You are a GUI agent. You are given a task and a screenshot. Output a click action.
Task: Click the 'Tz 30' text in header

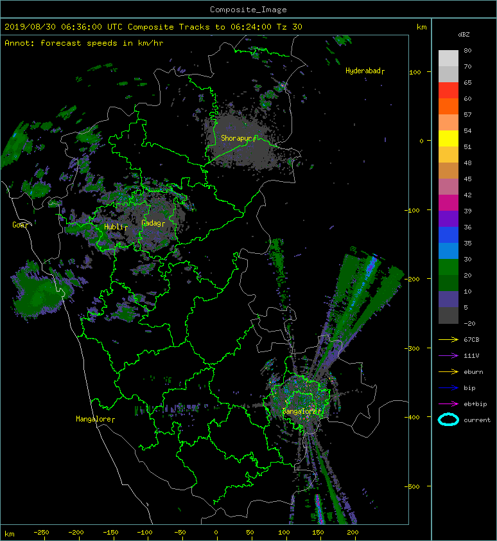pos(290,27)
